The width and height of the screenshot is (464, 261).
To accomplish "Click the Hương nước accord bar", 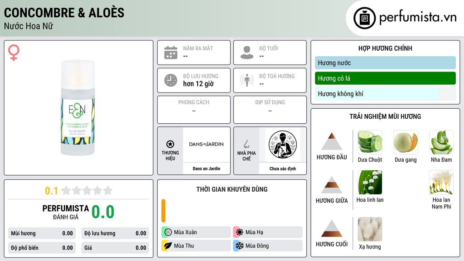I will [385, 63].
